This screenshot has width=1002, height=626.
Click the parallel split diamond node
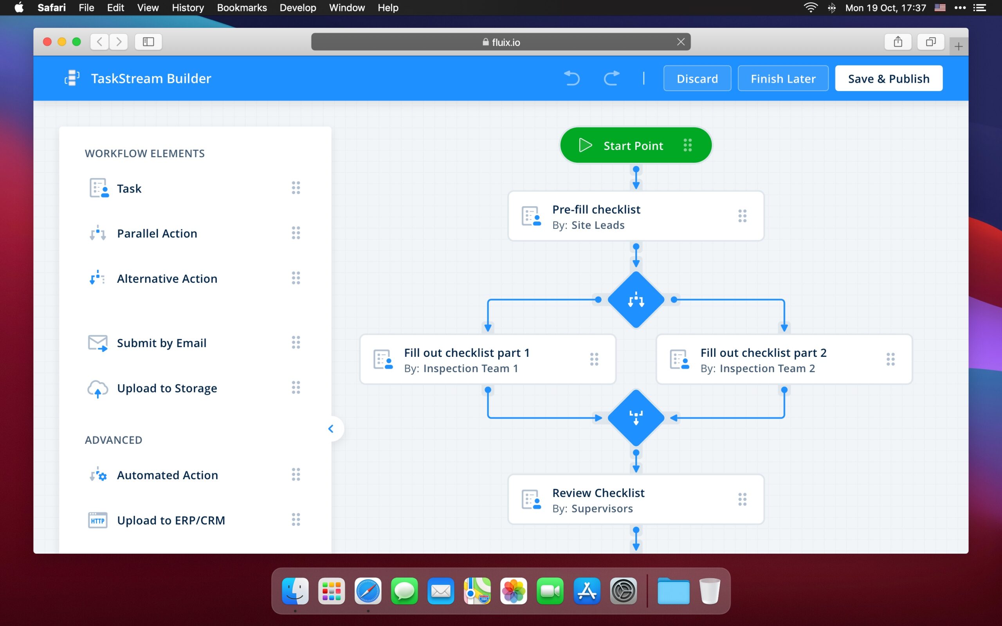[636, 300]
